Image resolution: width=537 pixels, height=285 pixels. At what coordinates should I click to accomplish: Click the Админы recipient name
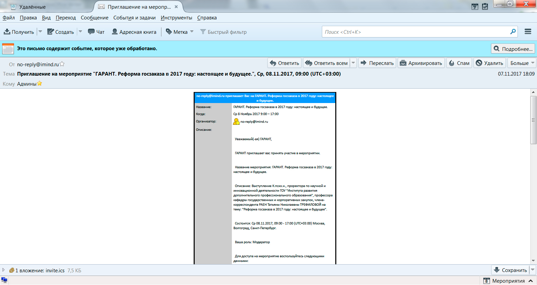click(27, 84)
